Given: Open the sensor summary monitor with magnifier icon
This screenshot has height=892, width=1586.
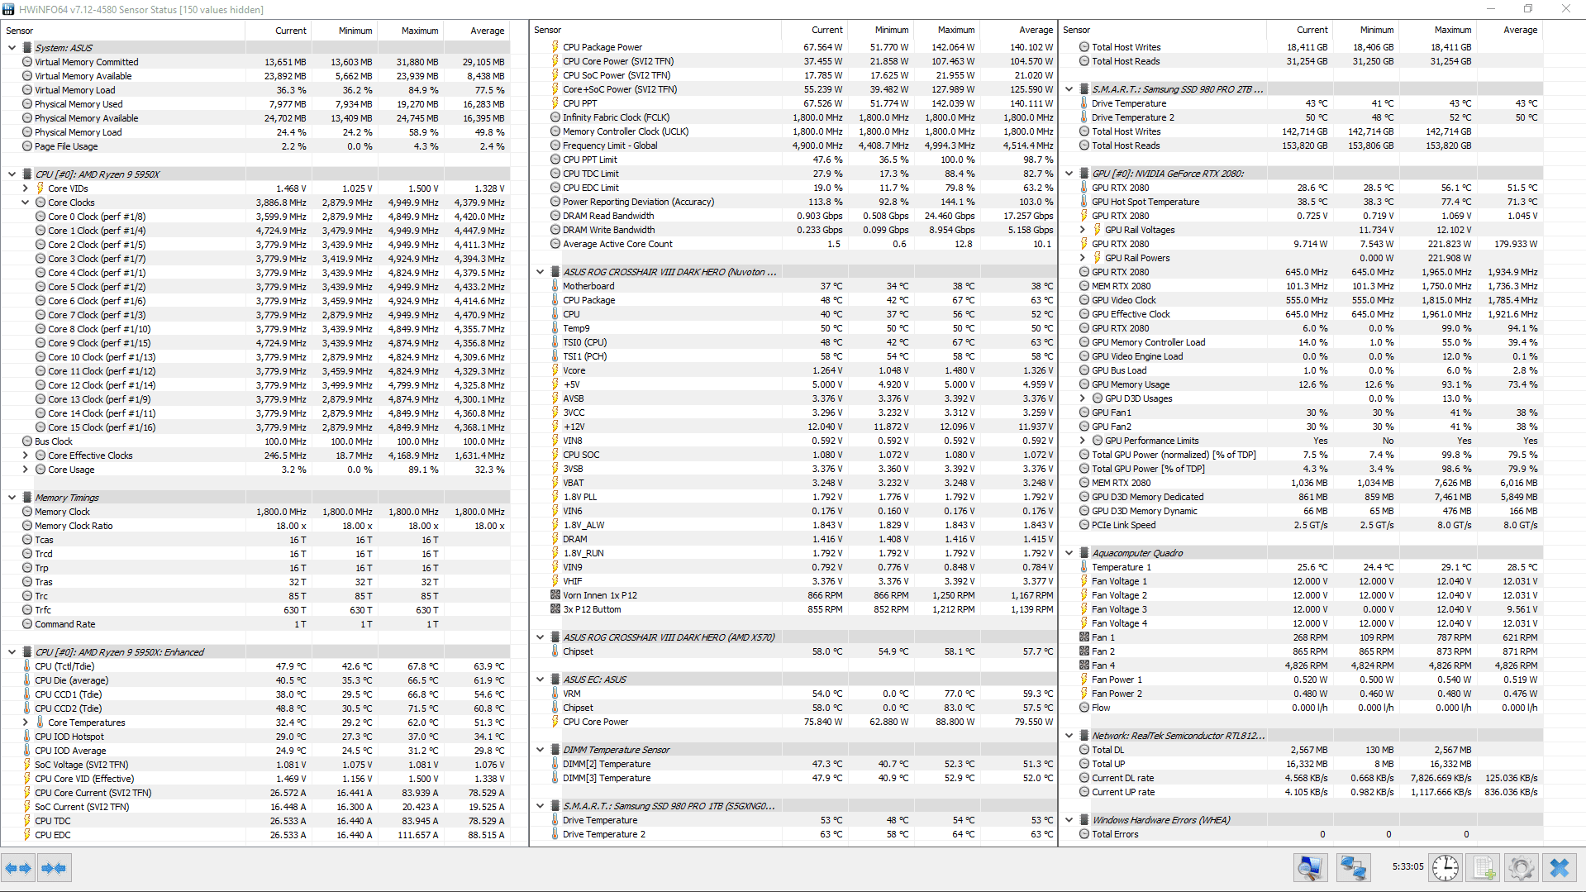Looking at the screenshot, I should (1310, 868).
